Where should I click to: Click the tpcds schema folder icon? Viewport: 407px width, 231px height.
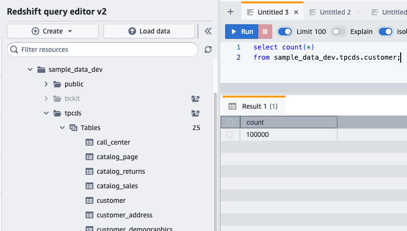(57, 113)
